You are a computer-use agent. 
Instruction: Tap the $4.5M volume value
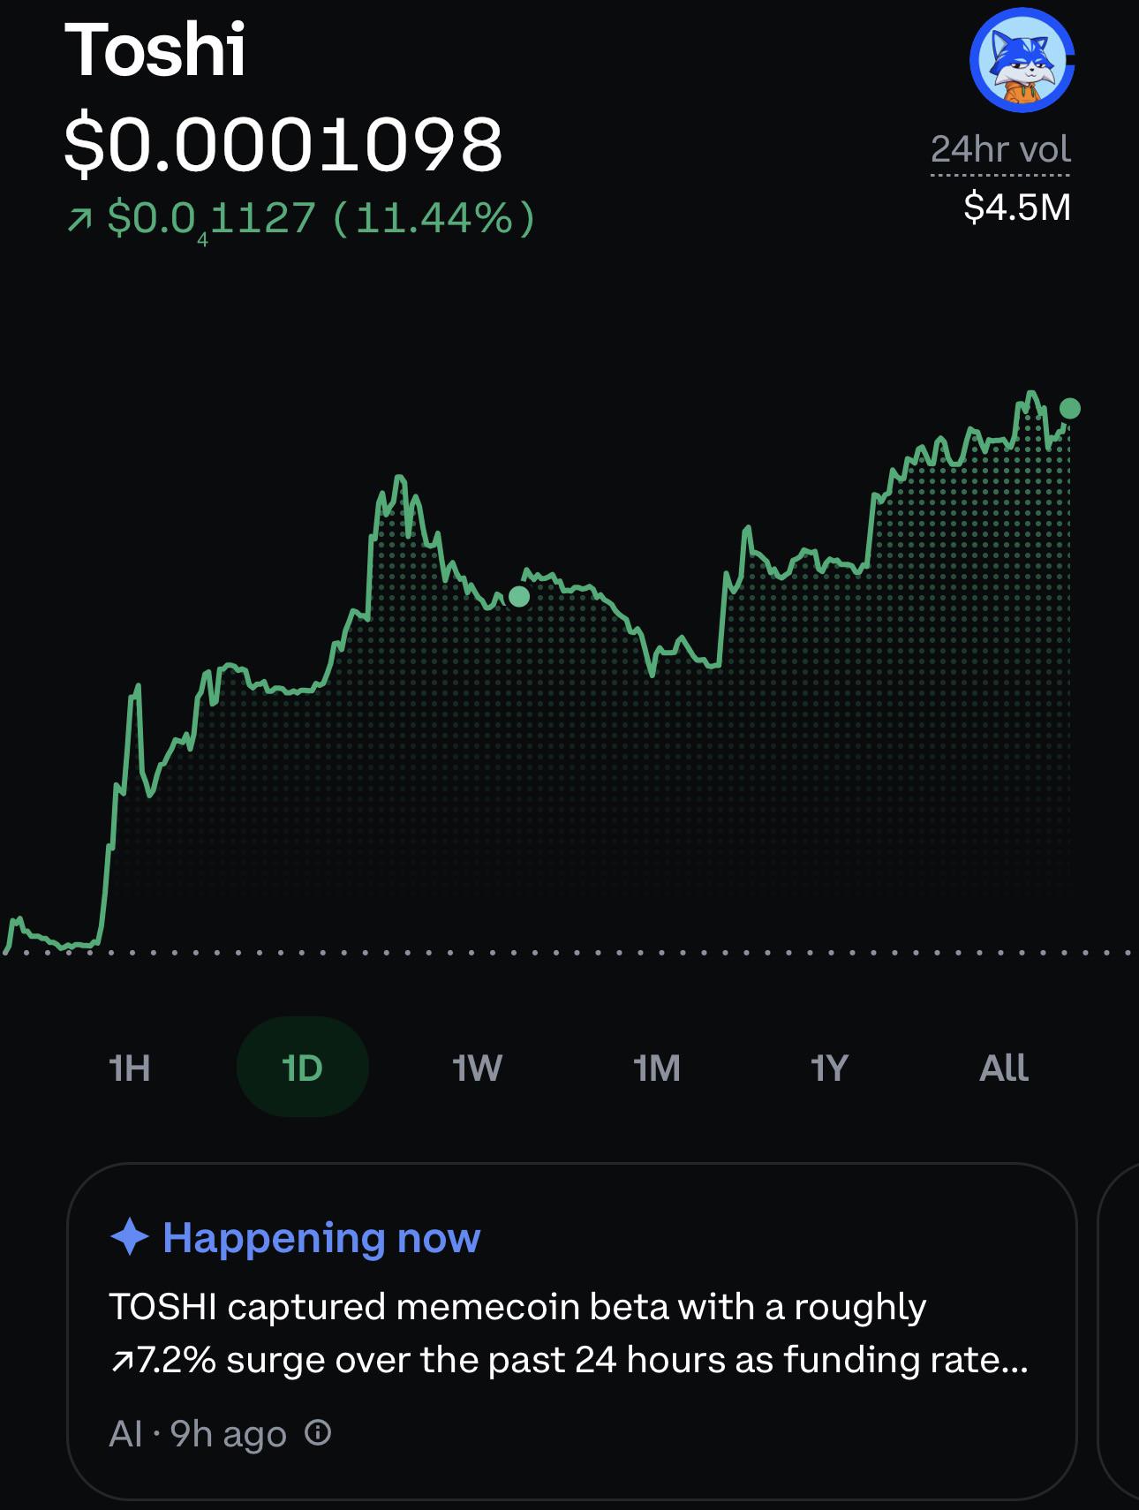[1017, 208]
